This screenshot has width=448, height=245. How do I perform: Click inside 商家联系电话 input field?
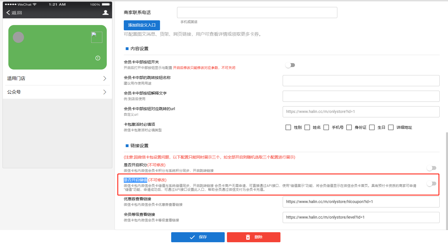[x=257, y=13]
